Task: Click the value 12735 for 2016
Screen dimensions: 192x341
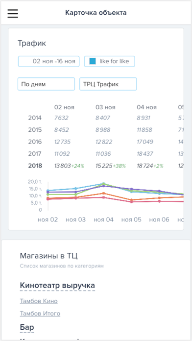Action: (62, 142)
